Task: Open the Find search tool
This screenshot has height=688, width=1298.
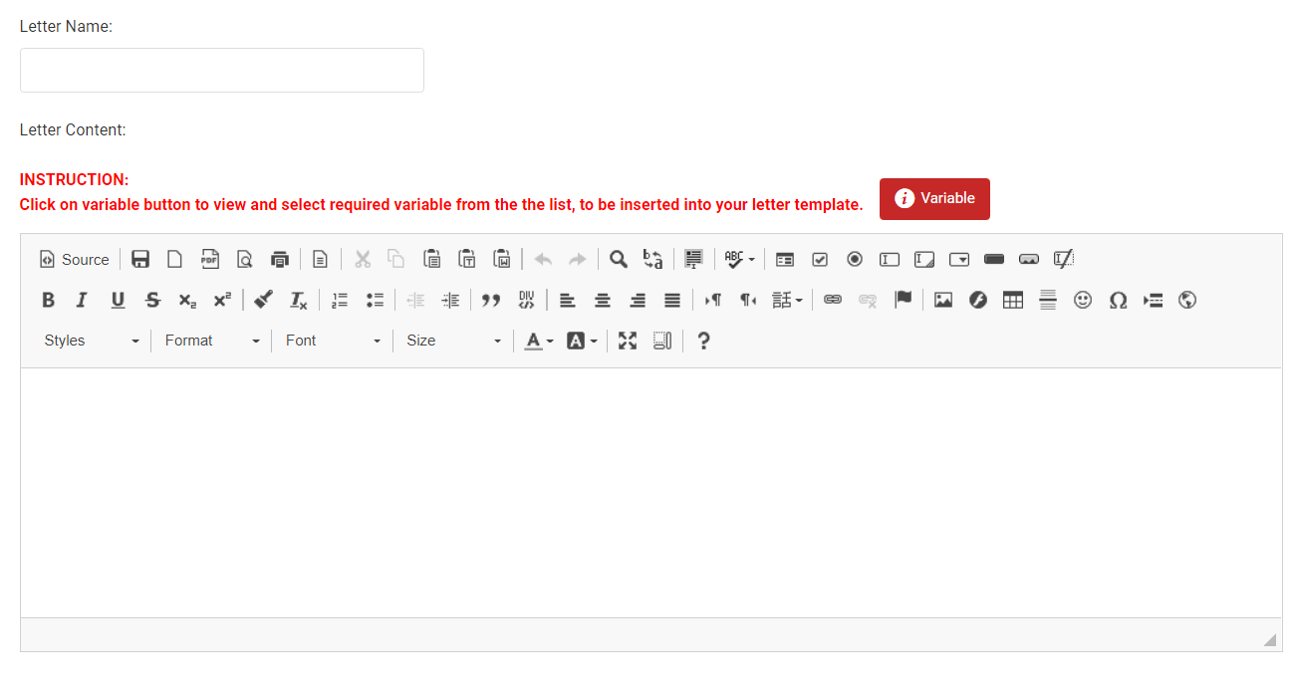Action: coord(619,259)
